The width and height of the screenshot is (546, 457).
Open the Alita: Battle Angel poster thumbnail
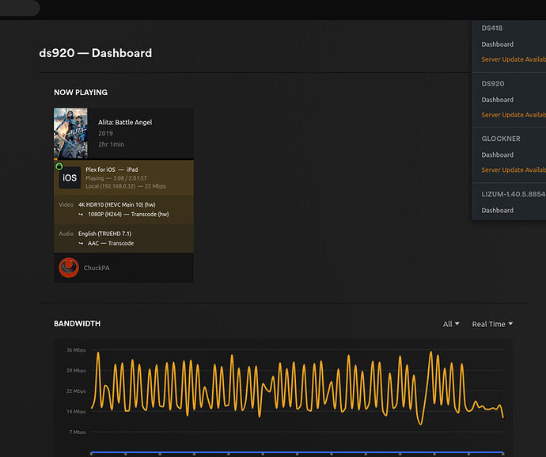coord(70,133)
